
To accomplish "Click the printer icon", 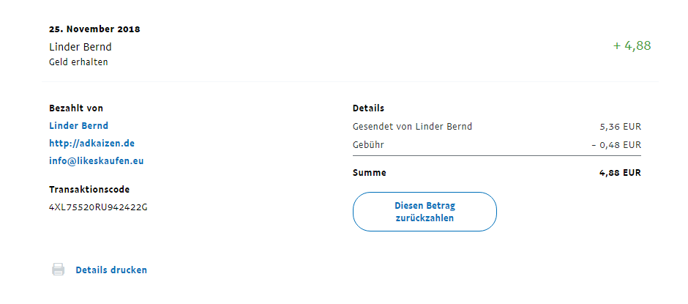I will pyautogui.click(x=59, y=270).
